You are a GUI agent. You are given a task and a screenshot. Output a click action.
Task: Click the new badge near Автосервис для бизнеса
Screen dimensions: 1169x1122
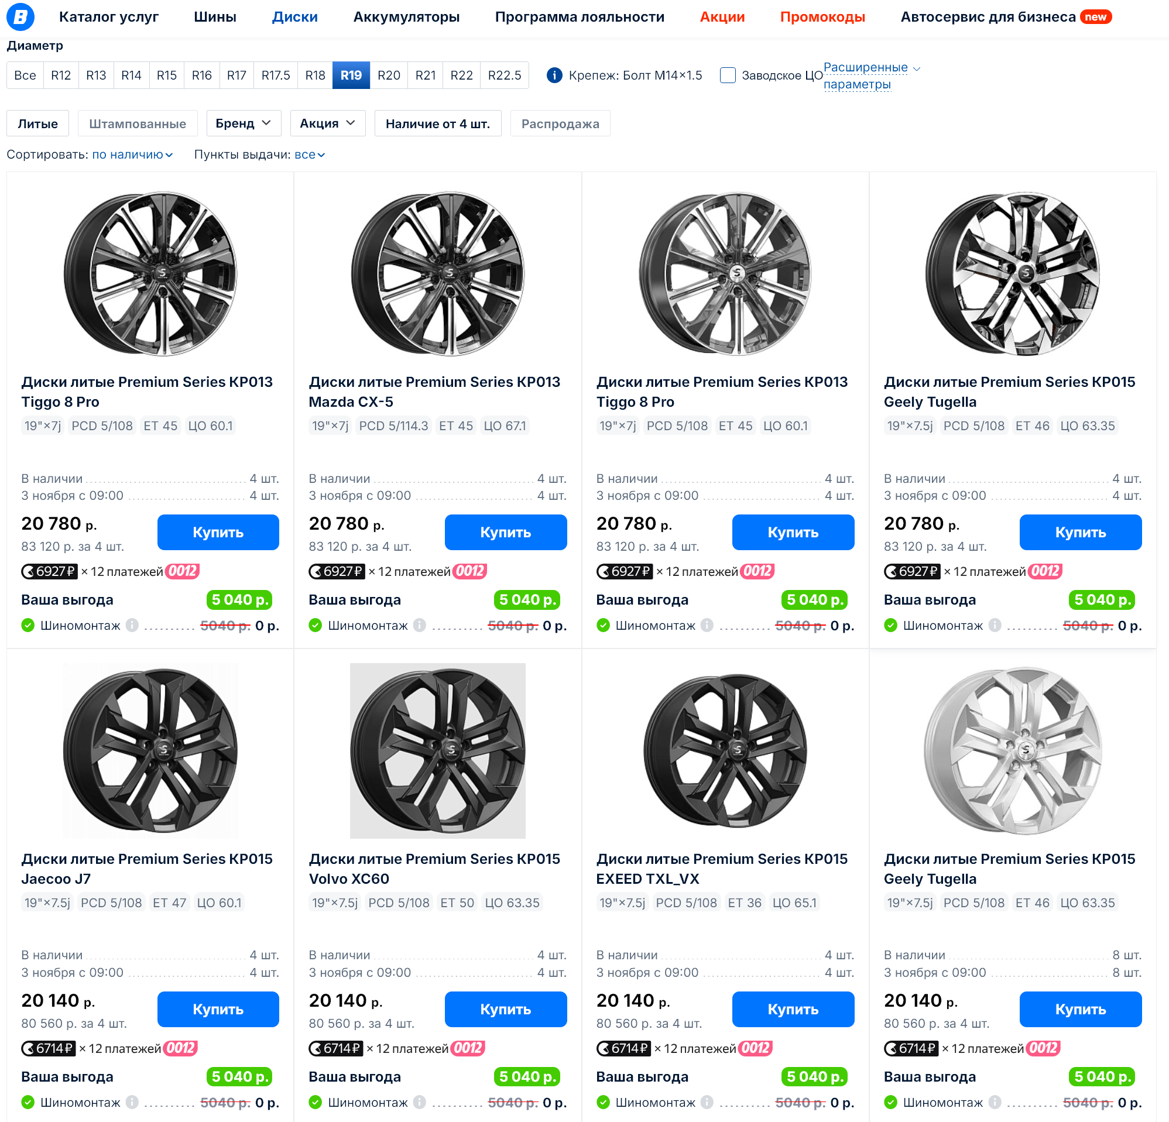(1096, 17)
